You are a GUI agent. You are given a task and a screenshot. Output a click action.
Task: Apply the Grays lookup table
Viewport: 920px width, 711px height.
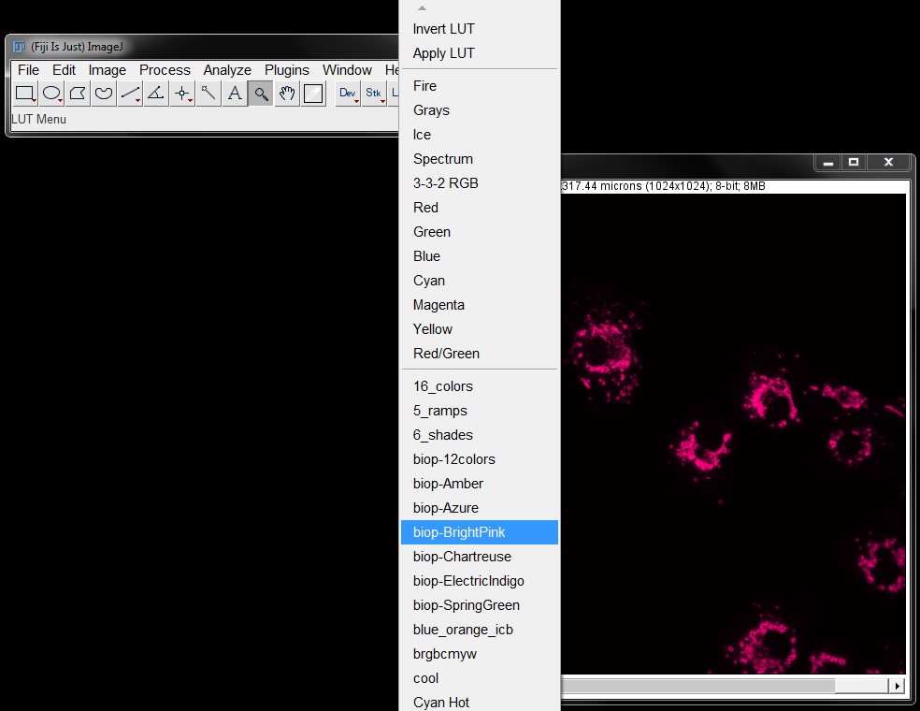[480, 110]
